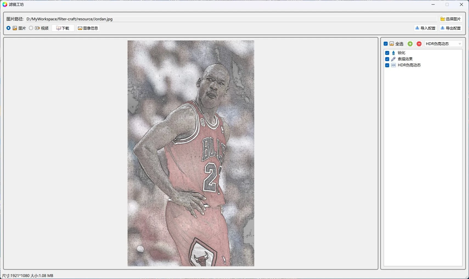Click the 选择图片 button

pos(451,19)
